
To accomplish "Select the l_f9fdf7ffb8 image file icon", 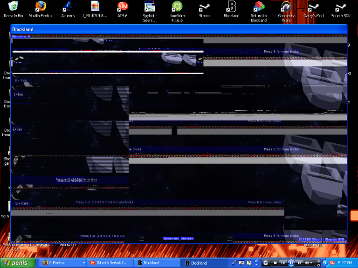I will pyautogui.click(x=95, y=10).
